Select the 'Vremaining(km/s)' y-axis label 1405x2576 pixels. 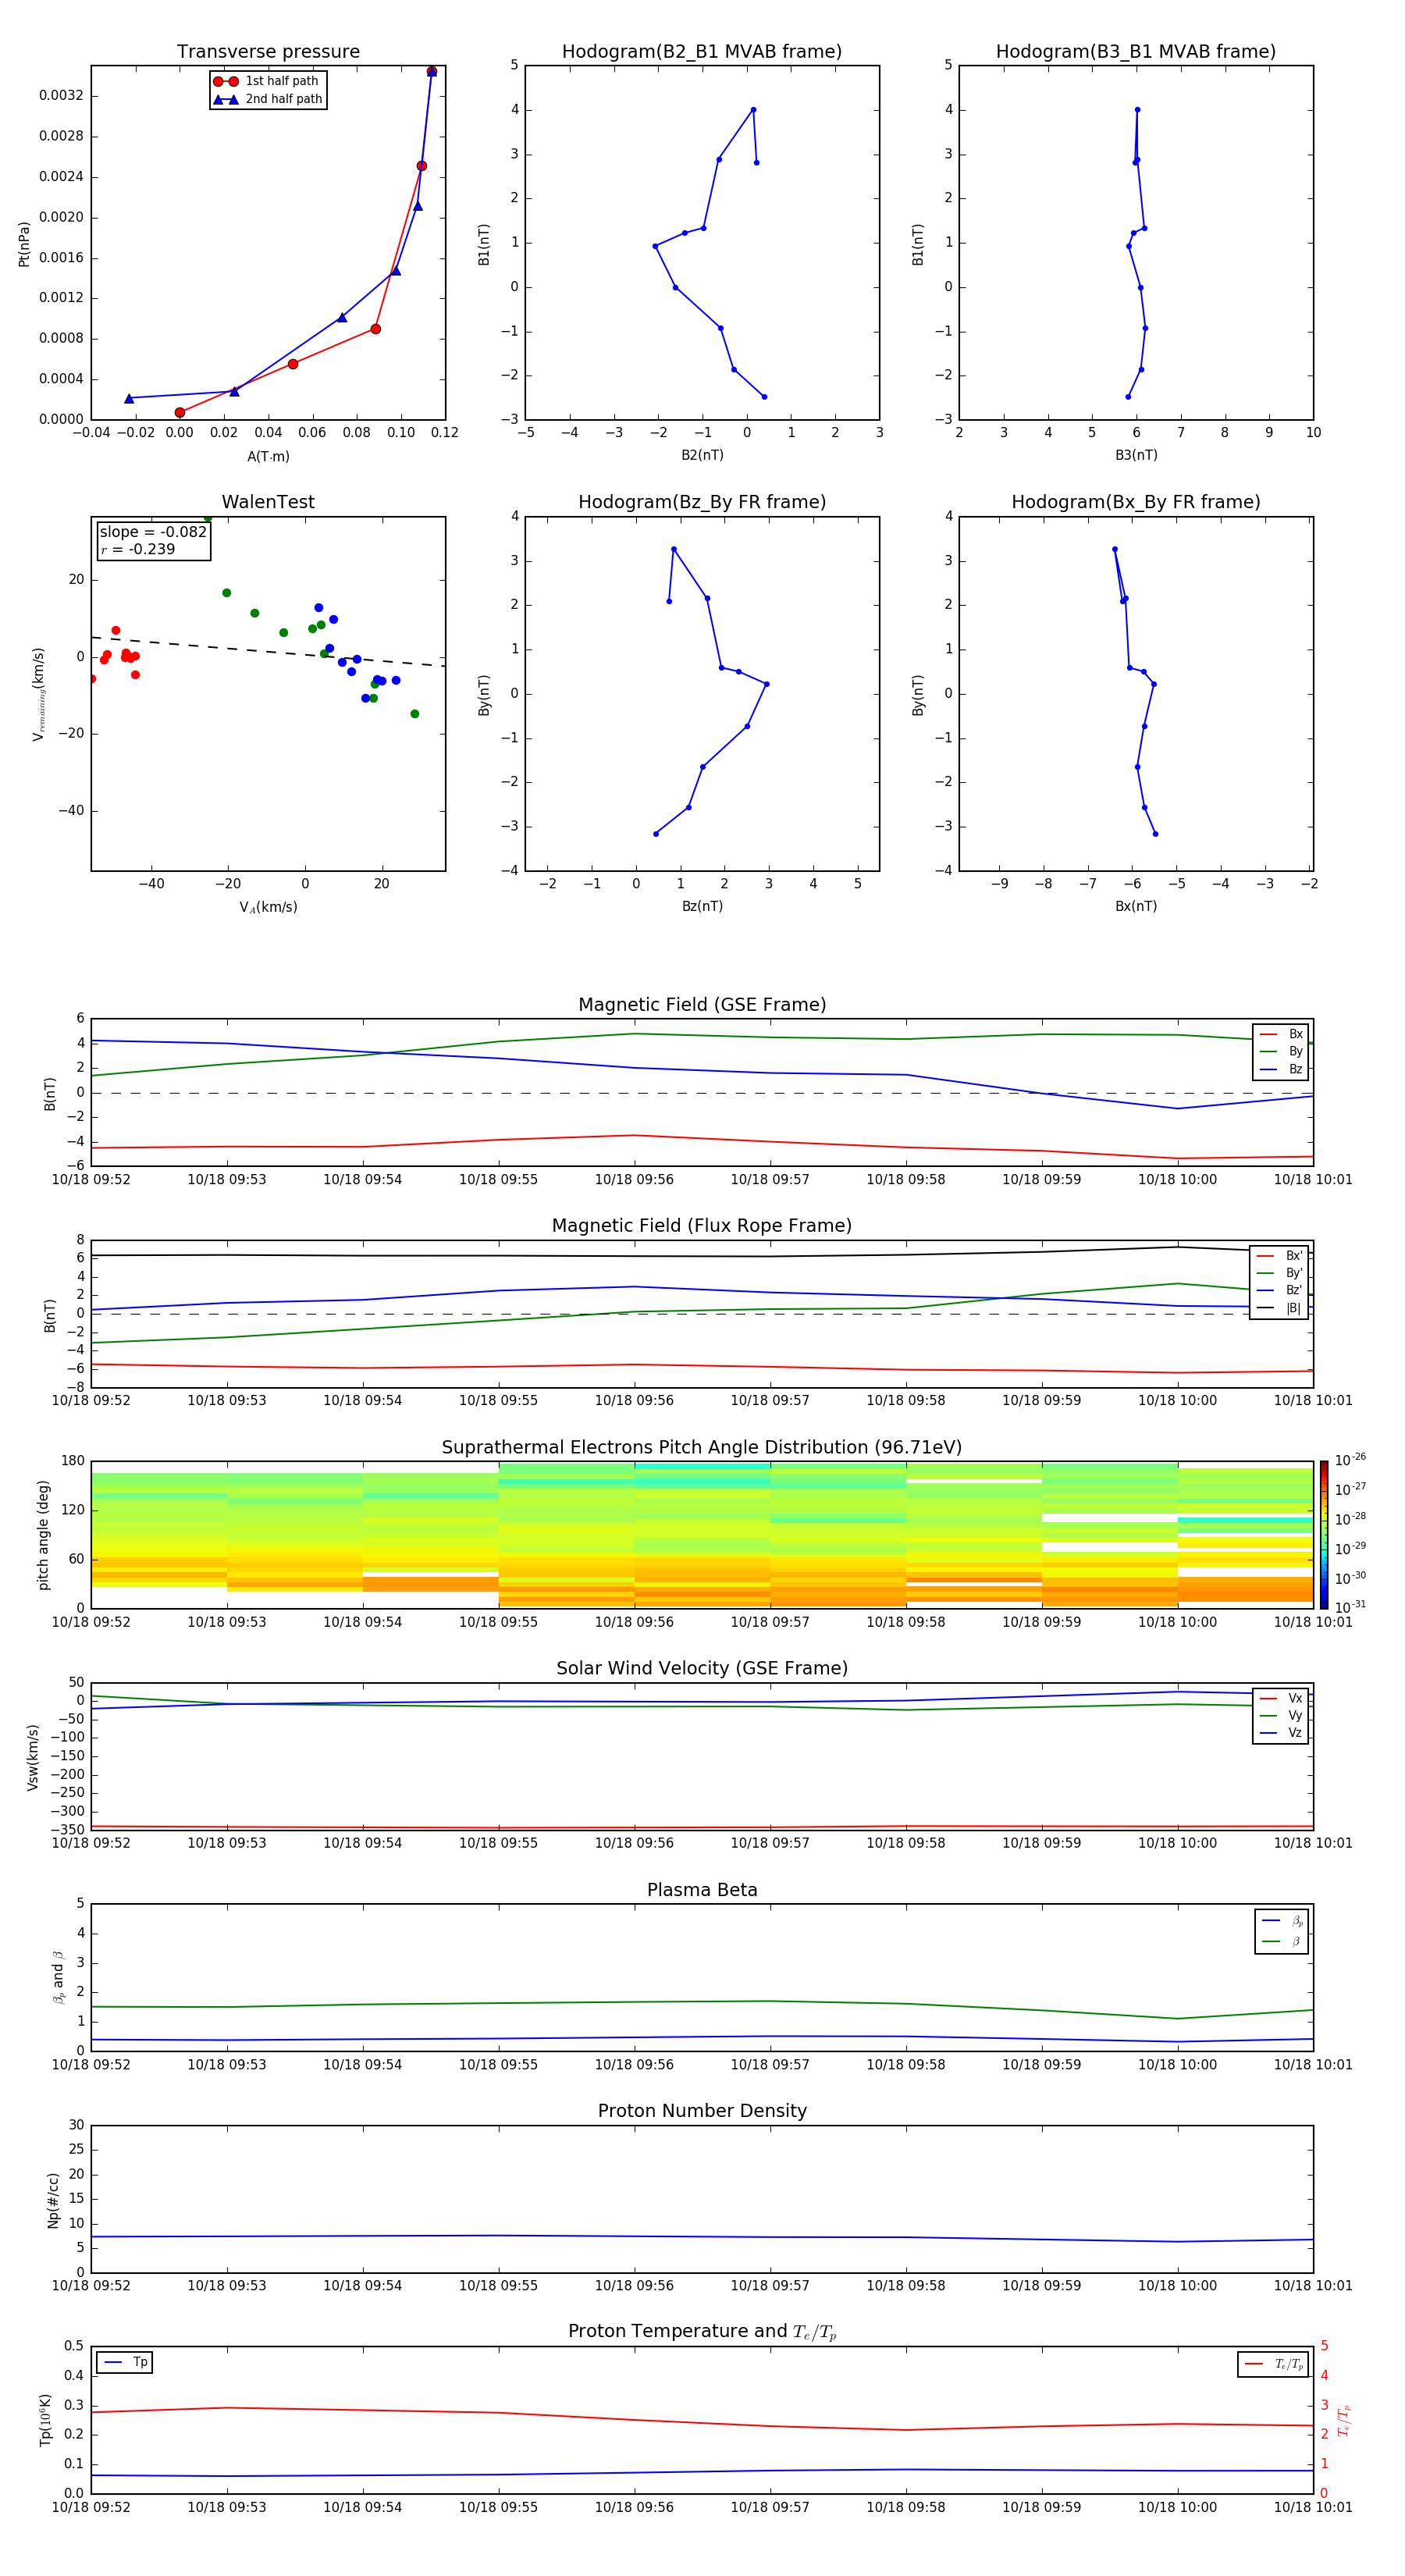click(39, 694)
